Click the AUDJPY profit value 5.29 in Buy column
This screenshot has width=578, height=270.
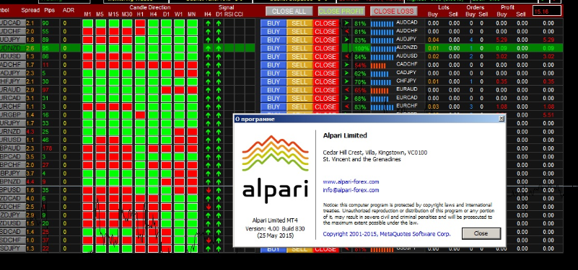502,40
